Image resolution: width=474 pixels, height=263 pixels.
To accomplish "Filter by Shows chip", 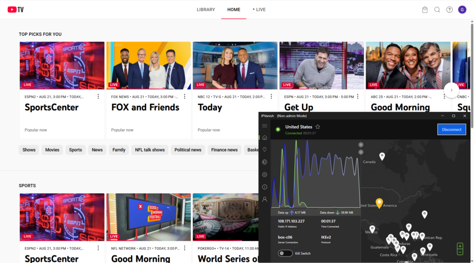I will click(x=29, y=150).
